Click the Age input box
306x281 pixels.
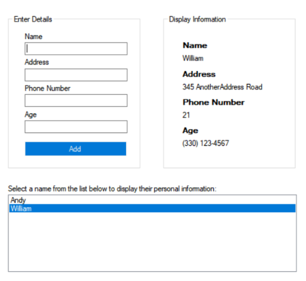(76, 127)
